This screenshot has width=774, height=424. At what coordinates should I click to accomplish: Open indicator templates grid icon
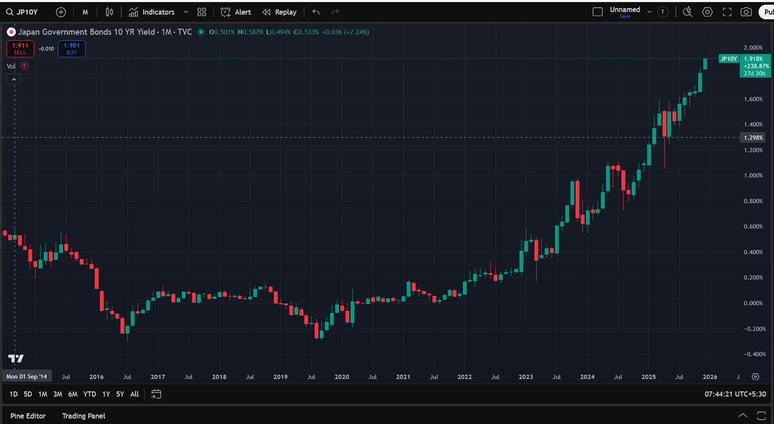click(x=202, y=12)
